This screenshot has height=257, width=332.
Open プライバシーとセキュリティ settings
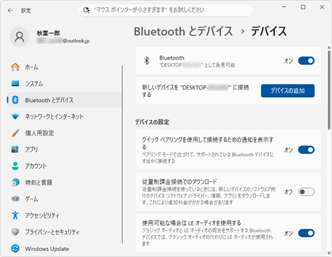tap(64, 232)
